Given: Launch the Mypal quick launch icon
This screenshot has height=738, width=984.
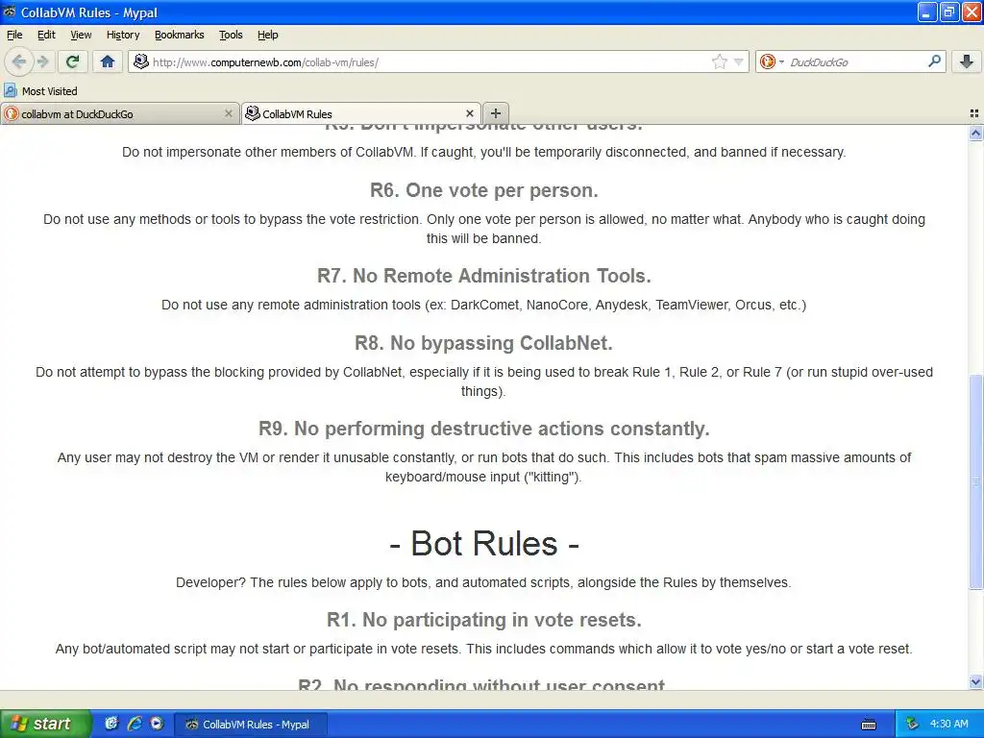Looking at the screenshot, I should pos(111,724).
